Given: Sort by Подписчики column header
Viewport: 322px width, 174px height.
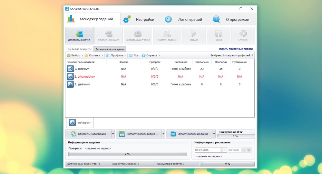Looking at the screenshot, I should [202, 62].
